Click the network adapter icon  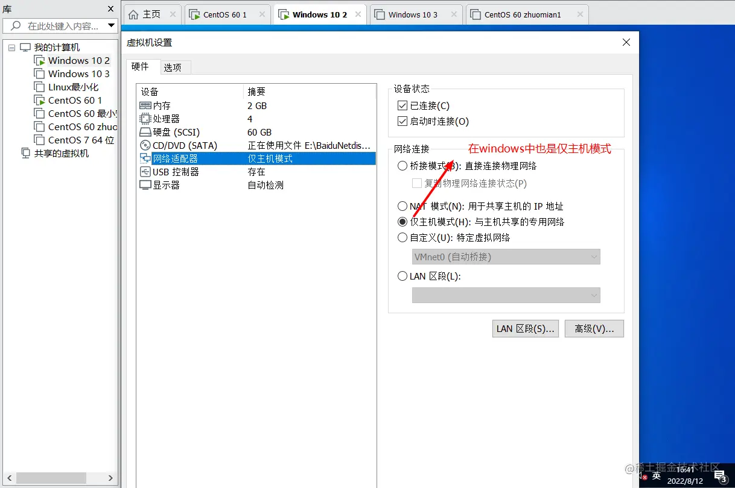145,158
